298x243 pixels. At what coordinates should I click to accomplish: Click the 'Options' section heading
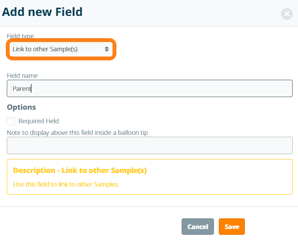pos(21,107)
